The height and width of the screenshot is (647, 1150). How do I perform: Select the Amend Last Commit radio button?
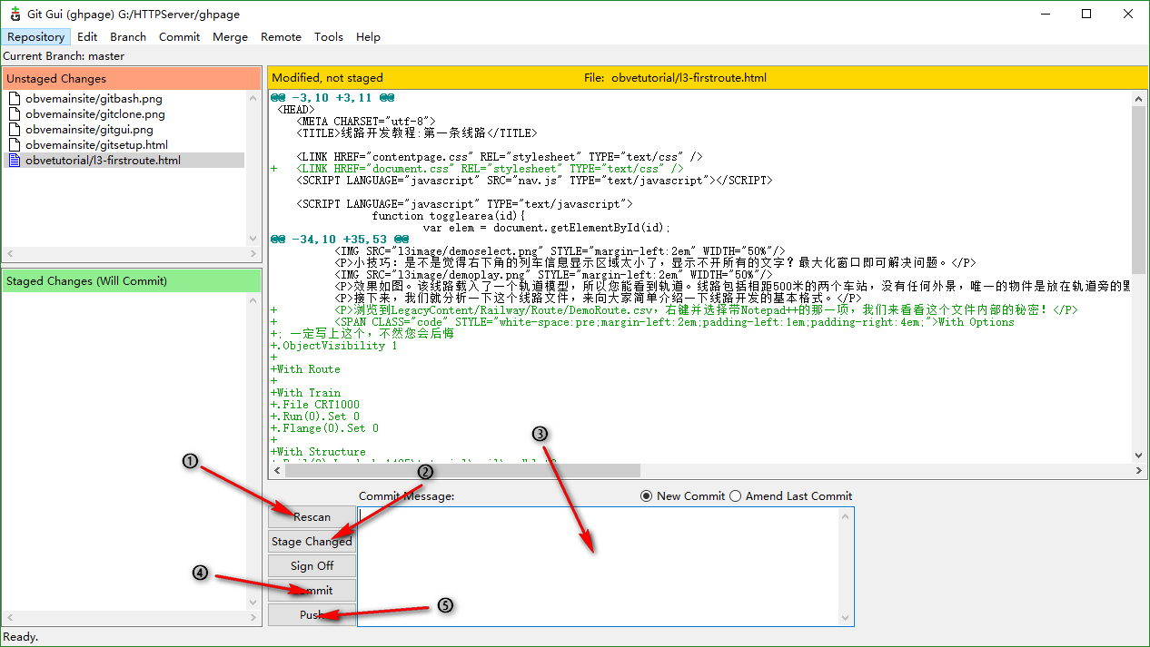736,496
